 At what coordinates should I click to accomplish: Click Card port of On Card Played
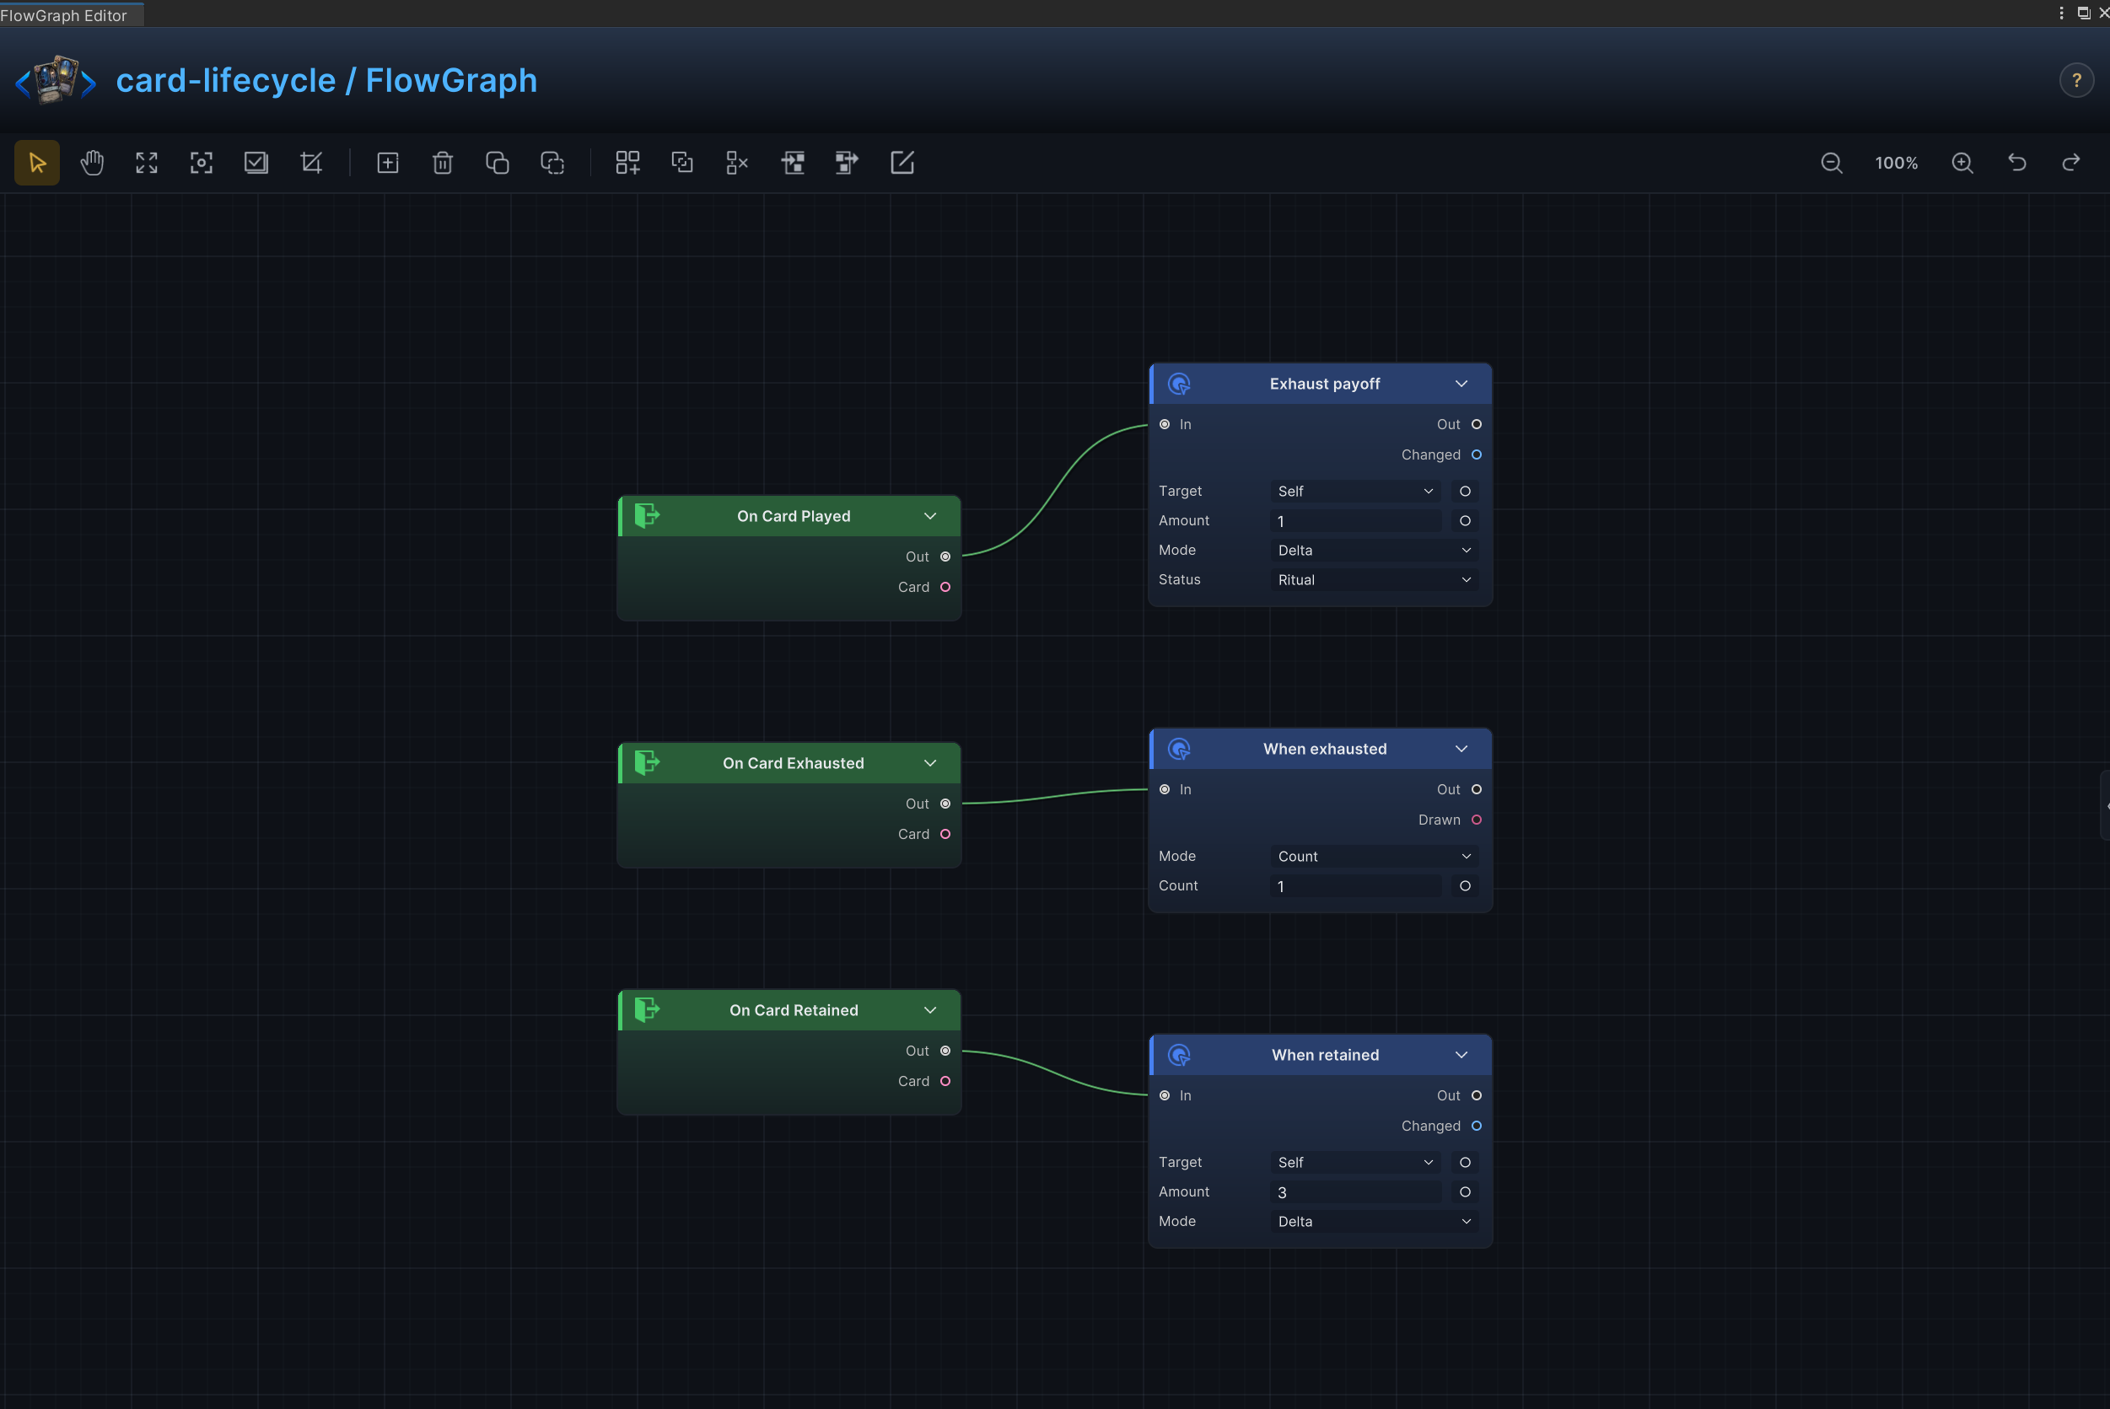coord(945,587)
